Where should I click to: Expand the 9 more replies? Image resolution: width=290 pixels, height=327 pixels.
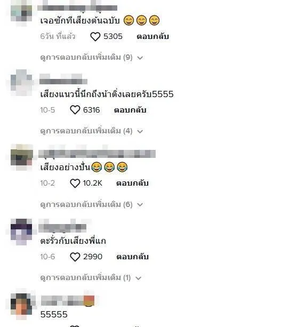(x=92, y=58)
